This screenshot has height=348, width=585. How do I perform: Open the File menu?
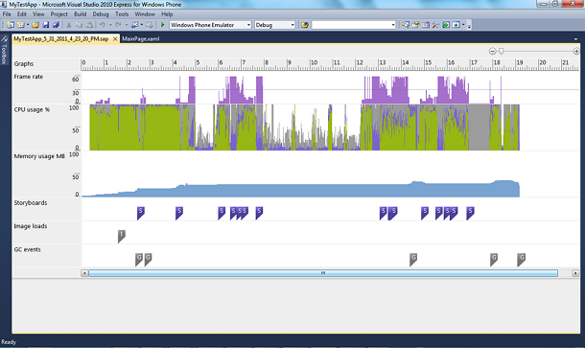tap(7, 14)
